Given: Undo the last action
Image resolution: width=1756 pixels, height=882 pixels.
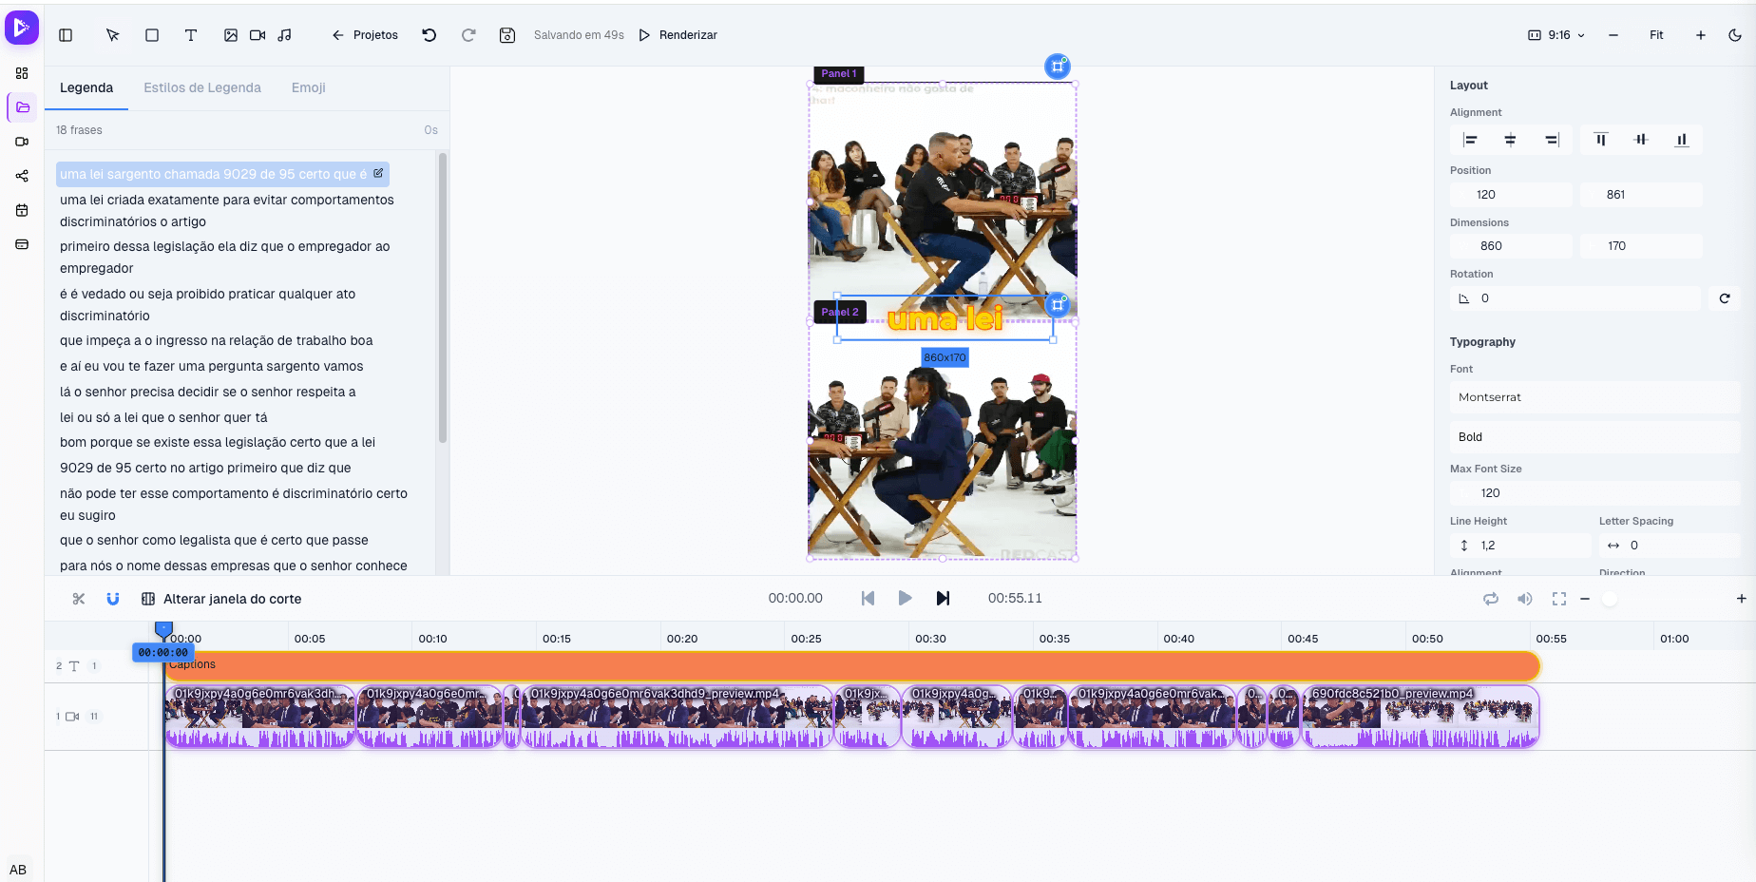Looking at the screenshot, I should (x=429, y=35).
